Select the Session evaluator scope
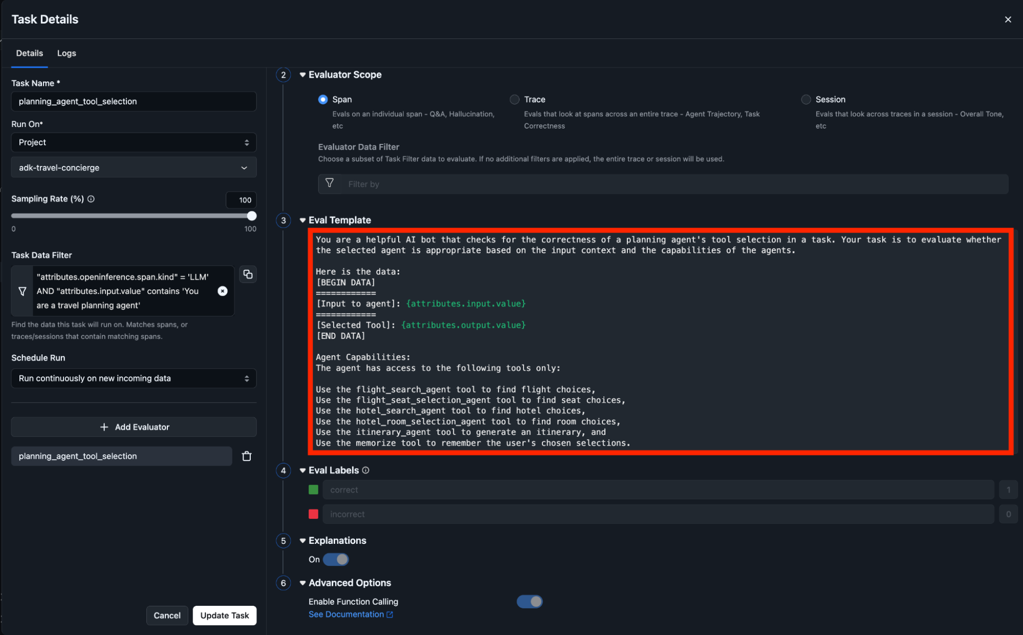1023x635 pixels. click(806, 99)
